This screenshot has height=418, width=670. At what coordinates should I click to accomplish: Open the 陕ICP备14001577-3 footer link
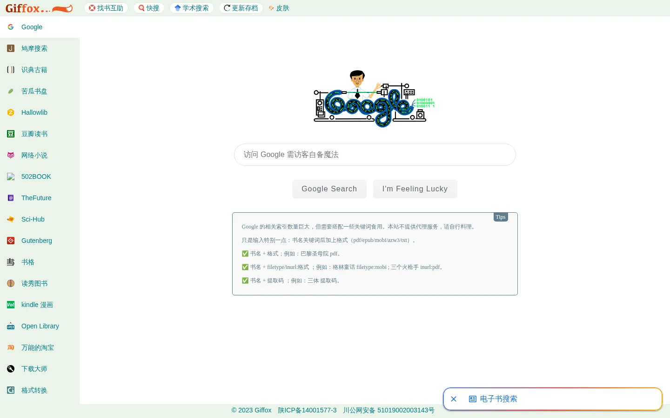pyautogui.click(x=307, y=410)
